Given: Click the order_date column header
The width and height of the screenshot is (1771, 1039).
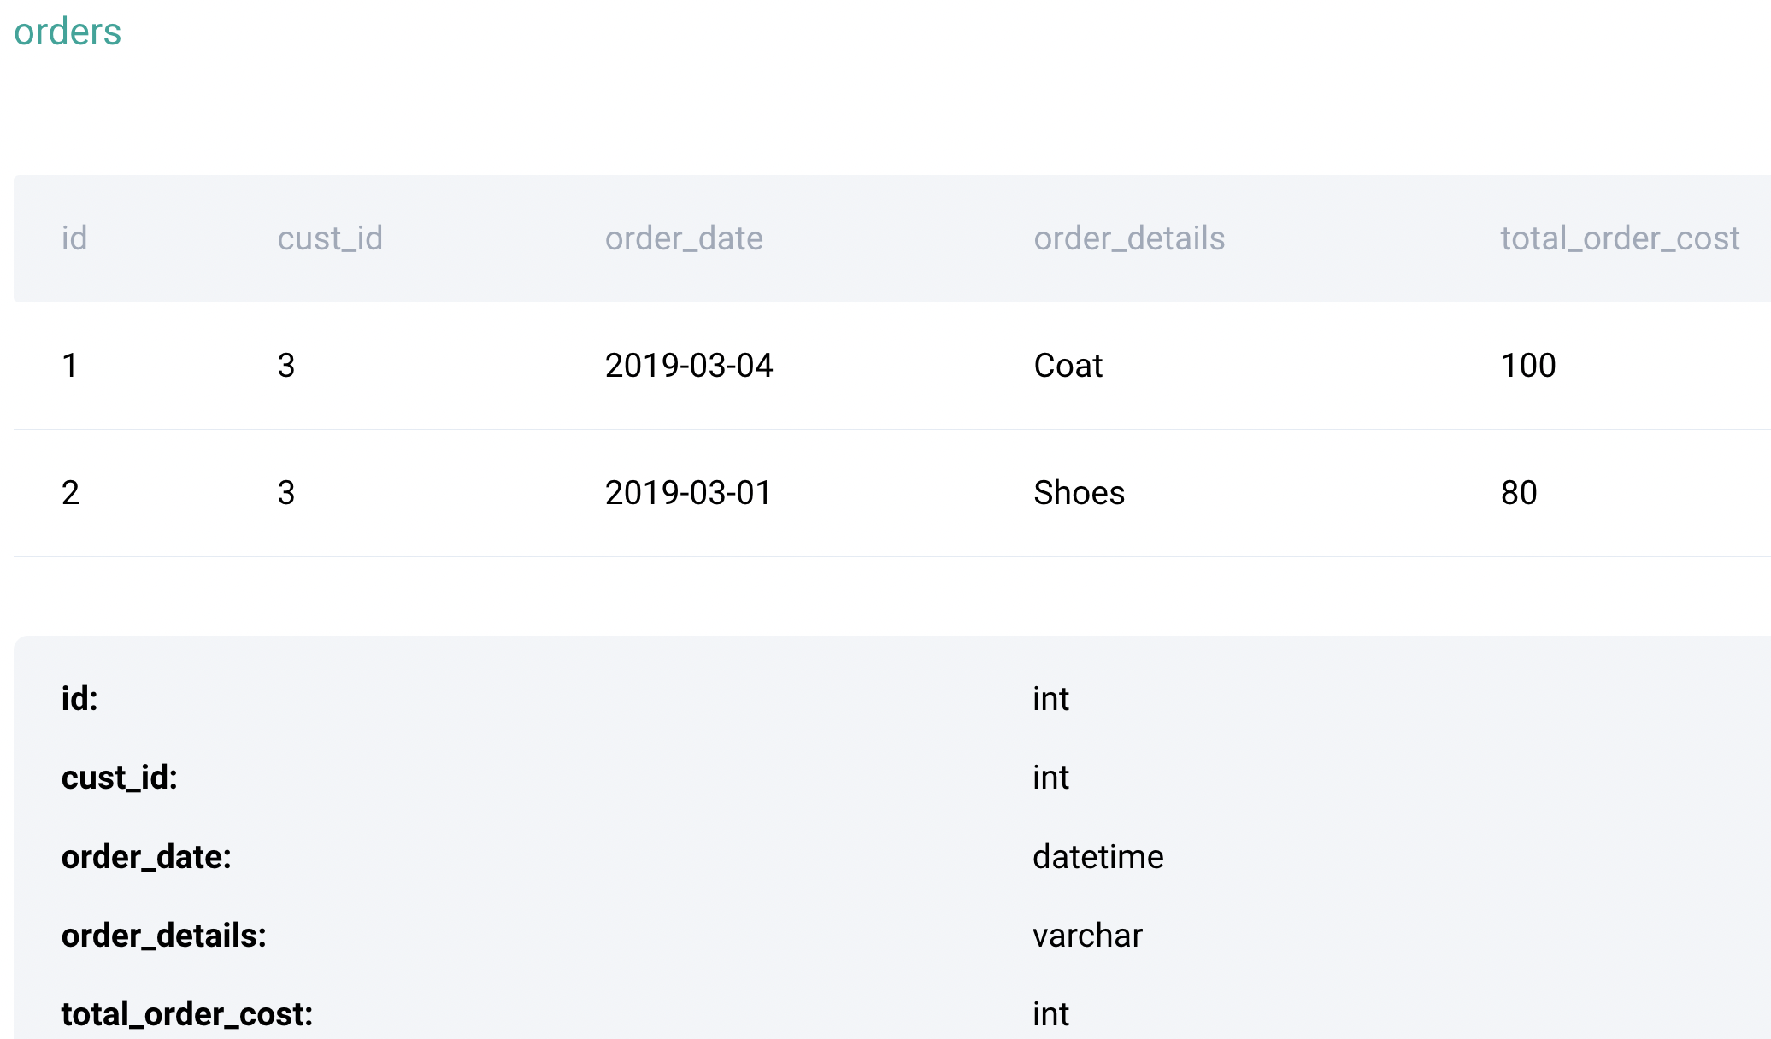Looking at the screenshot, I should pos(684,238).
